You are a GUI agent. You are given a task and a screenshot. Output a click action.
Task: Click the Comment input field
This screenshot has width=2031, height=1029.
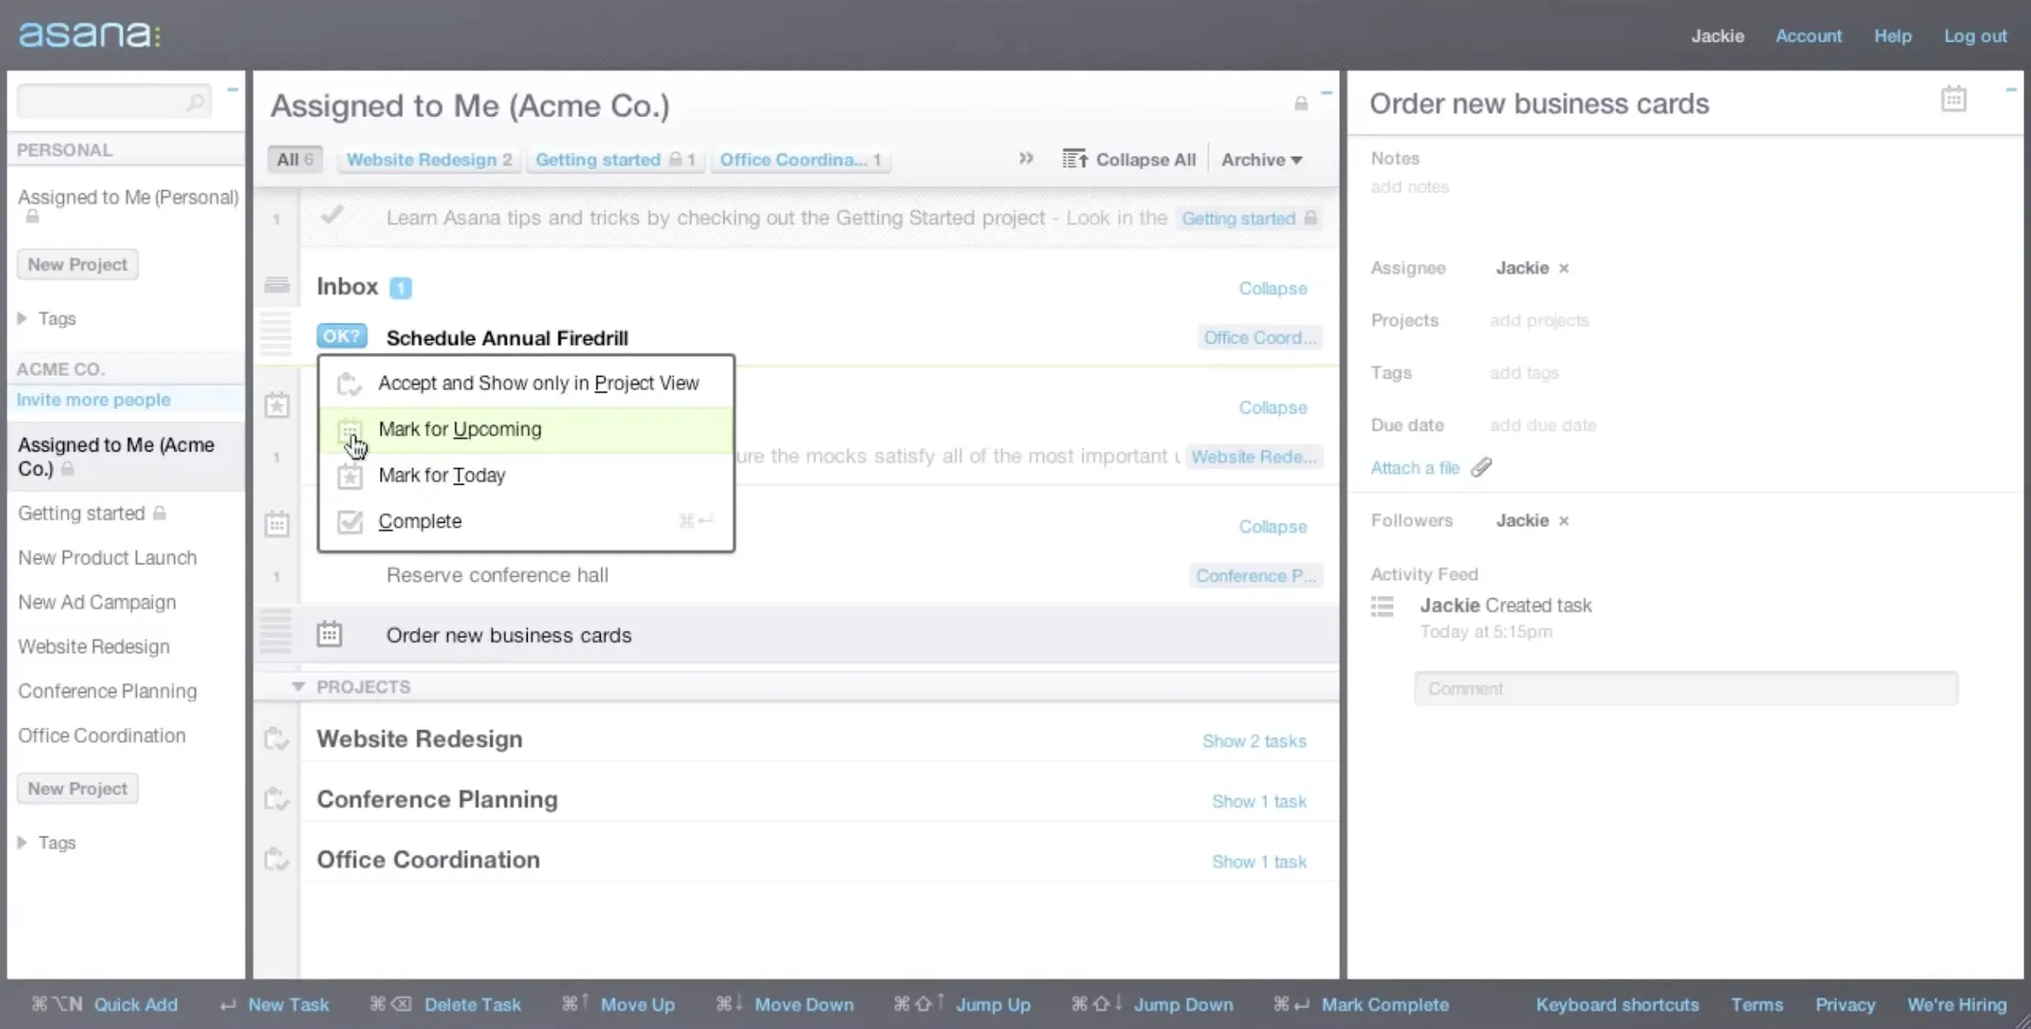coord(1686,689)
